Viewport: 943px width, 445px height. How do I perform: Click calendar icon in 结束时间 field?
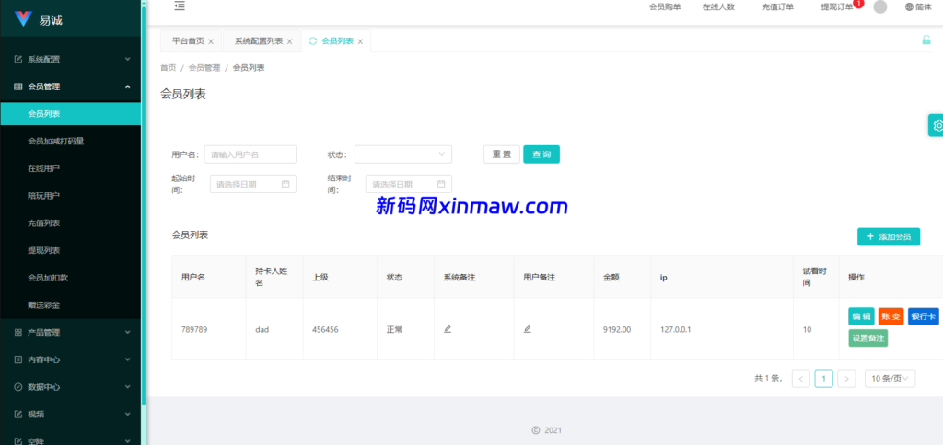point(441,184)
